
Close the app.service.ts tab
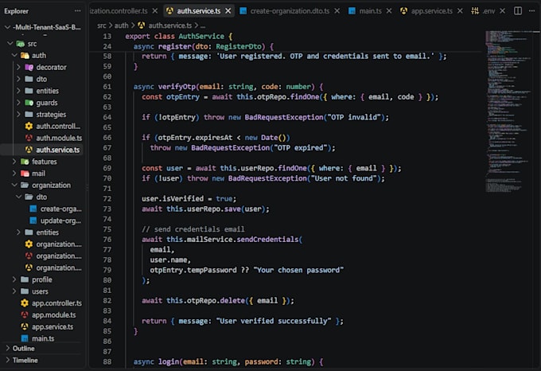pos(460,11)
